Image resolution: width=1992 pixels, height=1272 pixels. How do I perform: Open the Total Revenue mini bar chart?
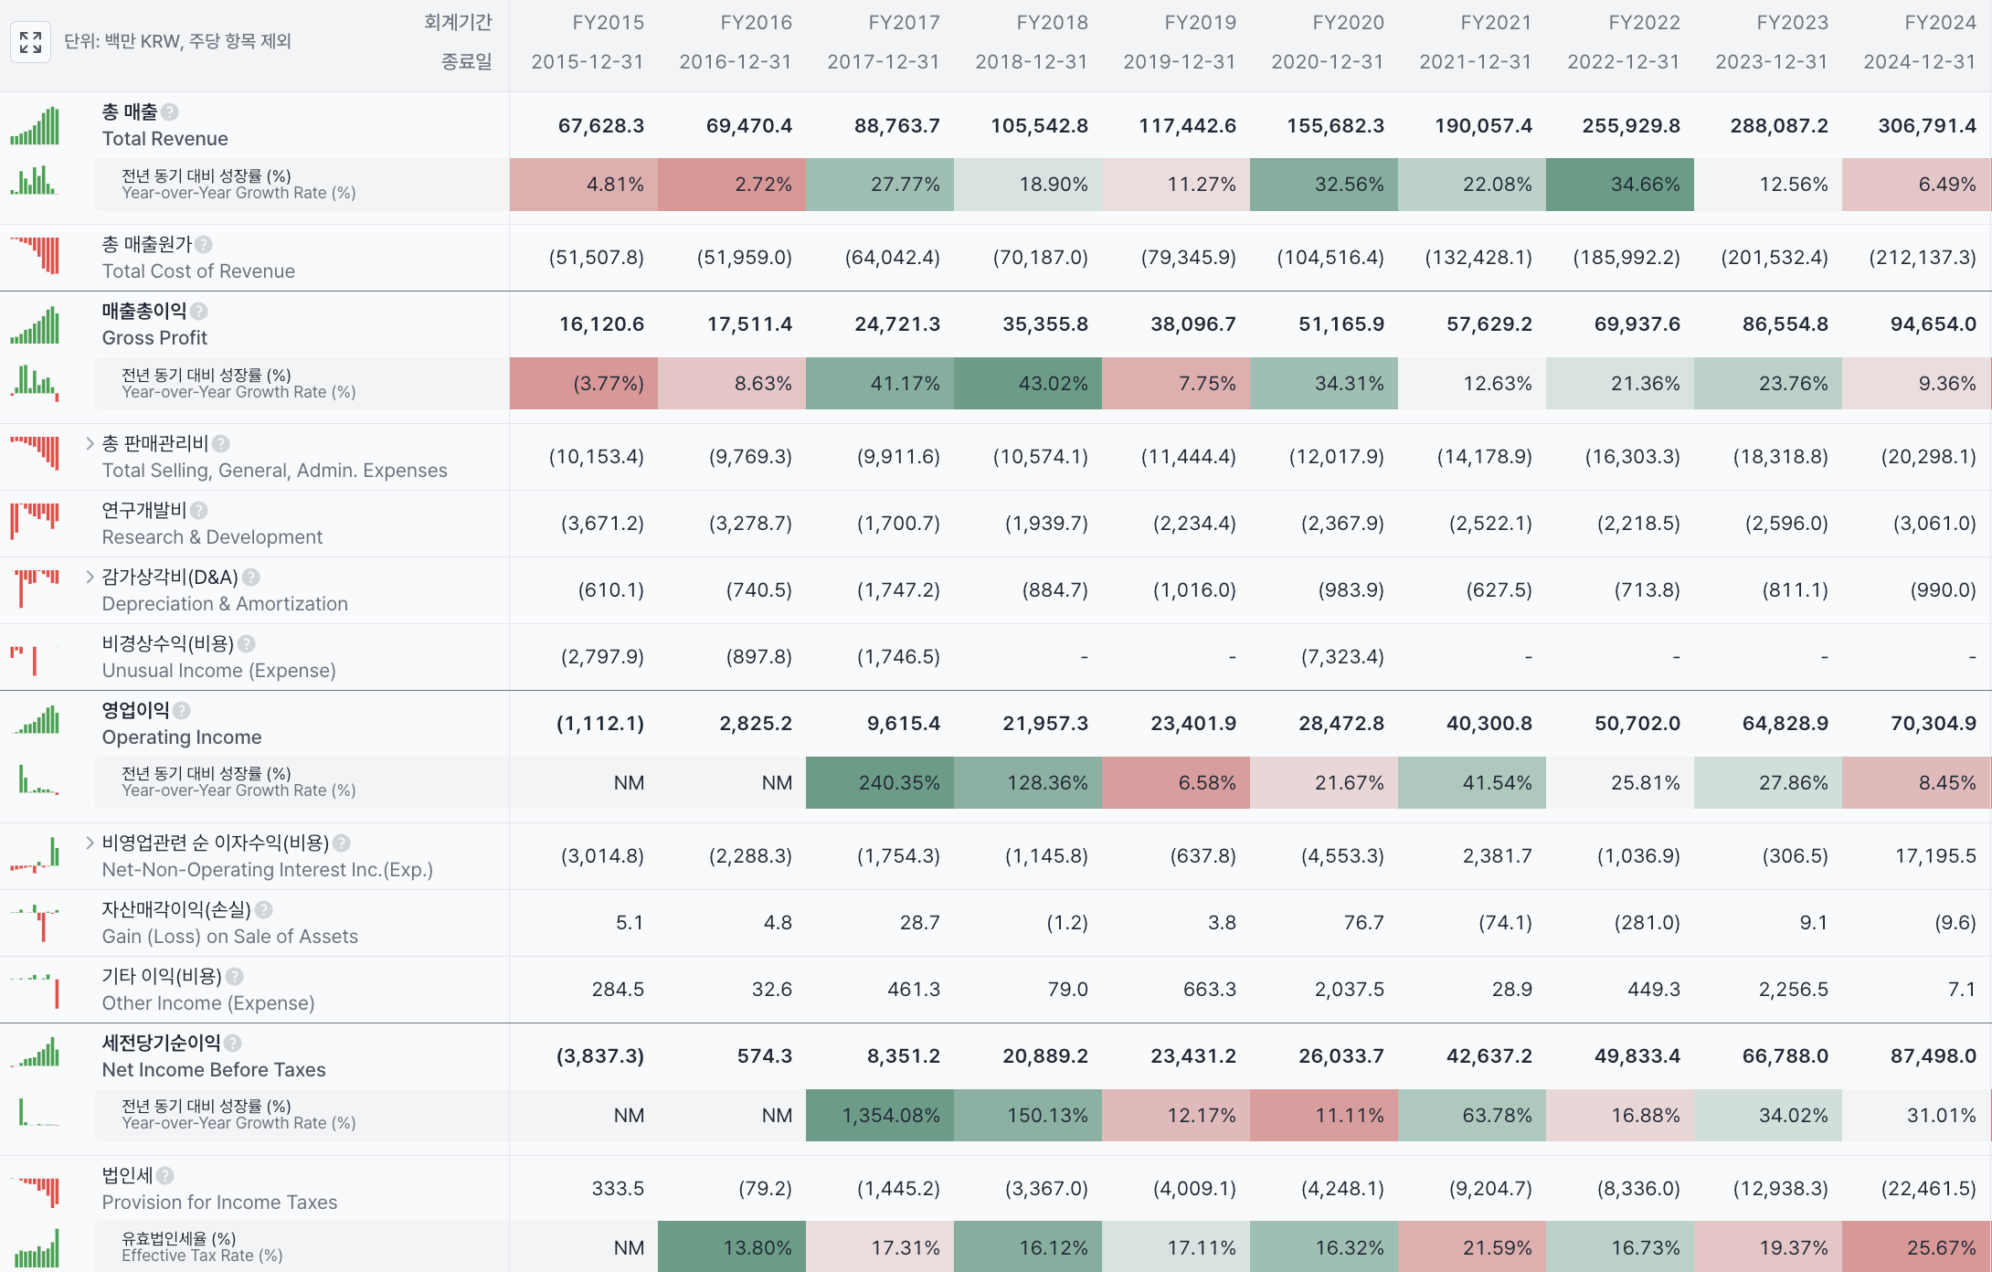click(35, 126)
